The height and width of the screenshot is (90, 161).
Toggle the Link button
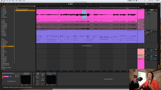(x=2, y=4)
